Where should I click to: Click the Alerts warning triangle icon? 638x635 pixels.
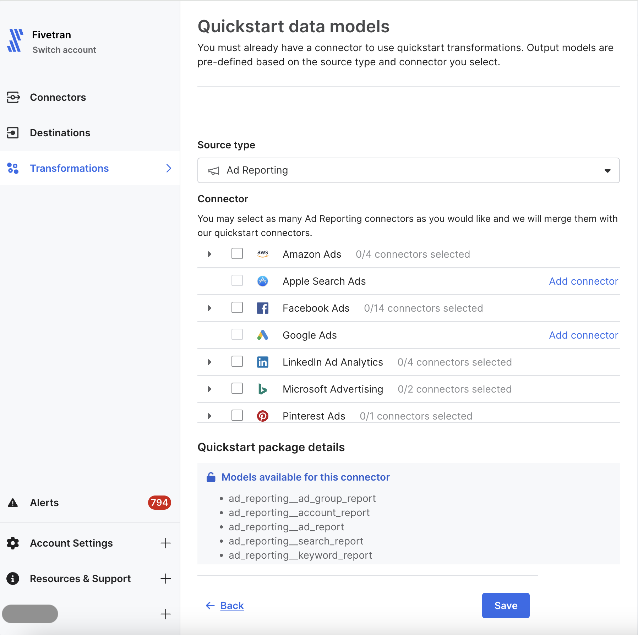(x=13, y=503)
